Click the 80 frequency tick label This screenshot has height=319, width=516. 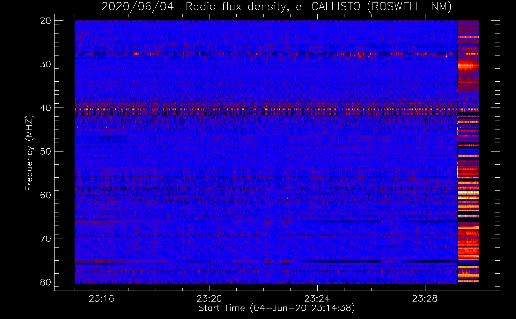tap(46, 282)
